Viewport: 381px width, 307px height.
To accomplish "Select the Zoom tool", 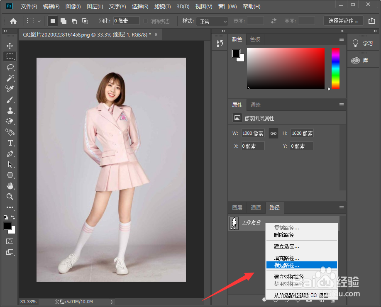I will pyautogui.click(x=10, y=197).
